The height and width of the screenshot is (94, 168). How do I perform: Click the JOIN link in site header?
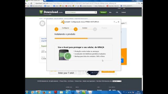tap(124, 8)
